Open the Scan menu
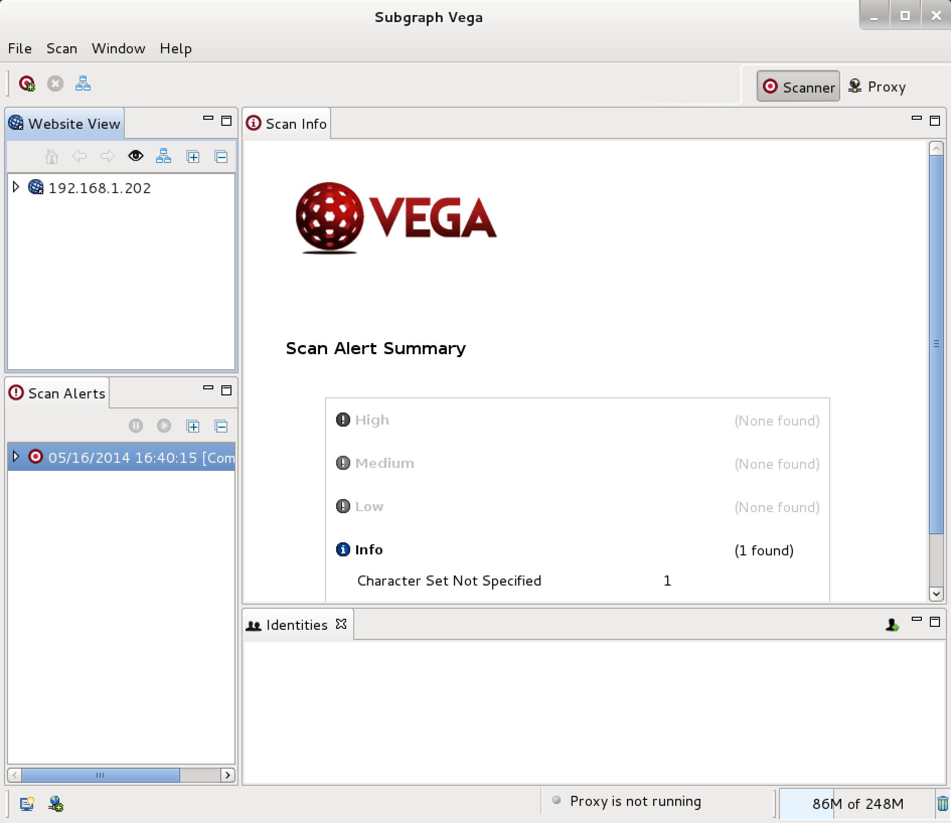This screenshot has width=951, height=823. click(61, 48)
